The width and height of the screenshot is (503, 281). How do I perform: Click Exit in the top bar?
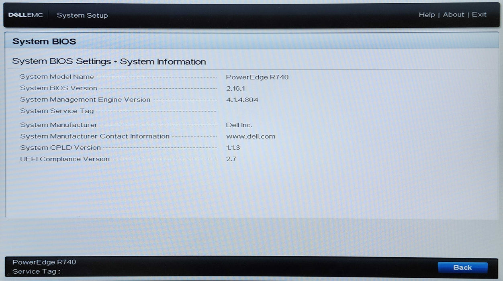point(479,15)
